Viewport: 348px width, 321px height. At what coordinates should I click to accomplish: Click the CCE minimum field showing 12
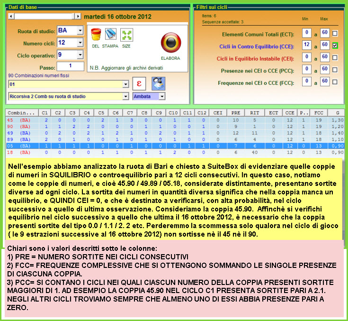tap(306, 45)
